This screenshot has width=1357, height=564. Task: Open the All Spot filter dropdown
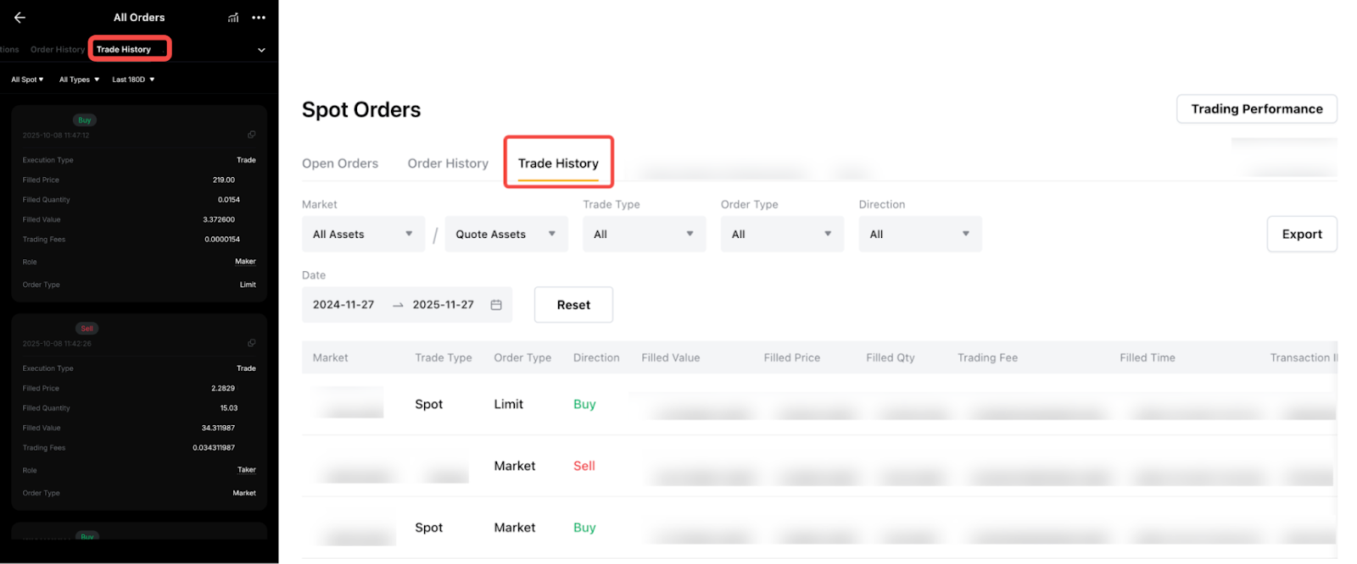click(x=27, y=80)
